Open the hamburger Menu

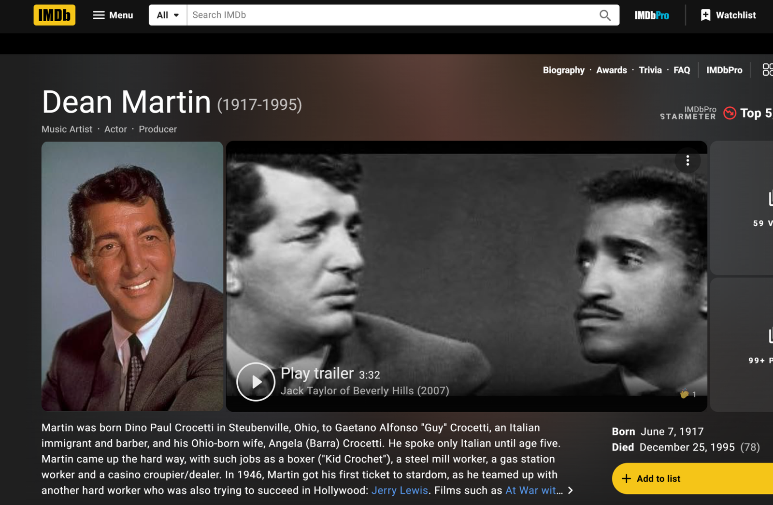coord(113,15)
